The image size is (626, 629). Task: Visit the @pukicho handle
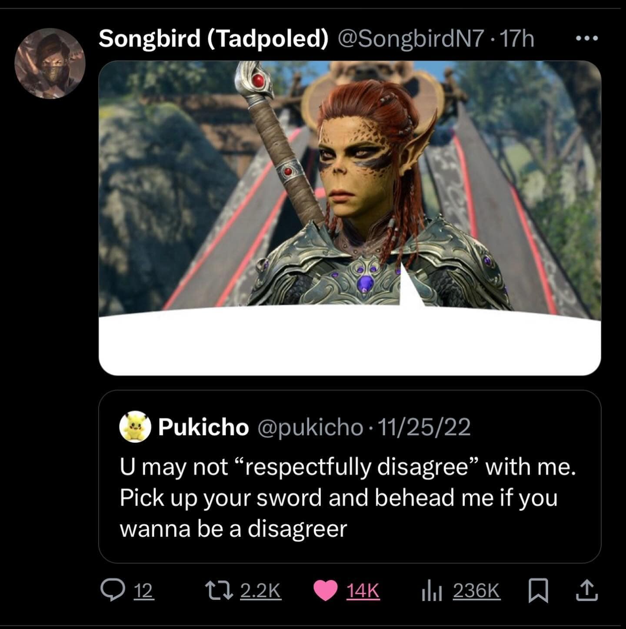click(x=310, y=427)
